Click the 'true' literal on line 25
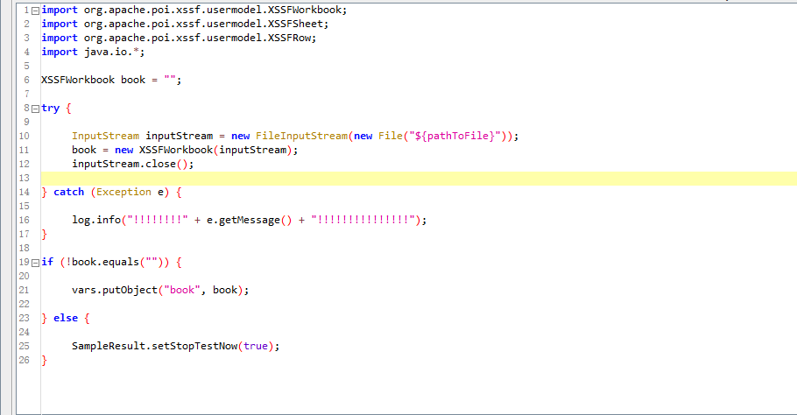The height and width of the screenshot is (415, 797). click(x=256, y=346)
